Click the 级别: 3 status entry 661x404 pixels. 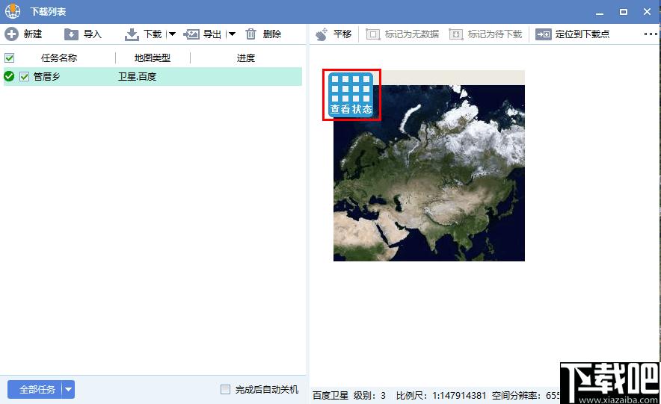click(369, 396)
